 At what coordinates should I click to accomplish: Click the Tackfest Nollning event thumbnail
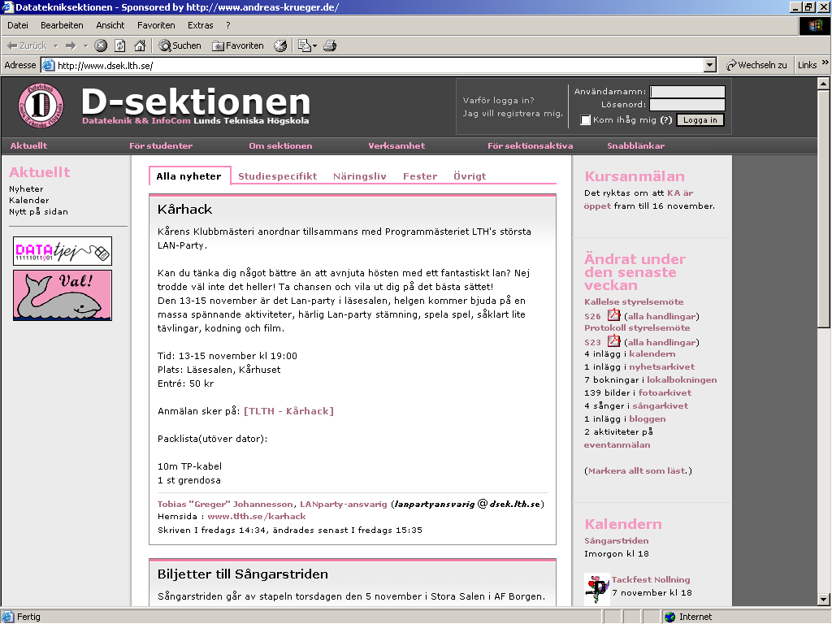tap(597, 588)
